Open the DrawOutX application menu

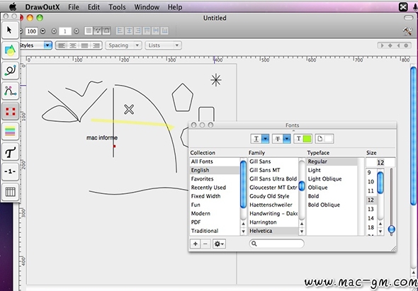pyautogui.click(x=43, y=7)
